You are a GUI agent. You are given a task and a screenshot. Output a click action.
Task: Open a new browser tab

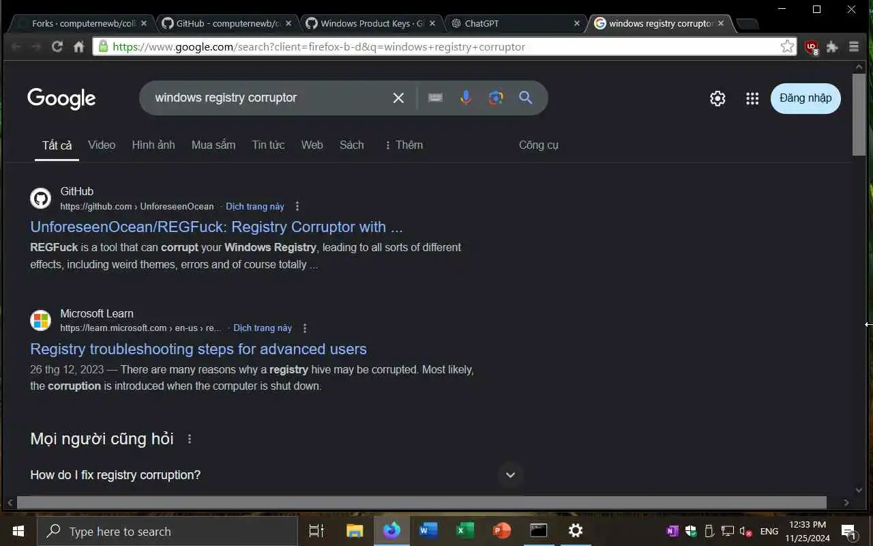click(748, 24)
